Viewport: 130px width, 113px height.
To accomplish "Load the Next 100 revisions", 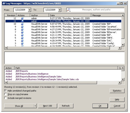I will point(48,106).
